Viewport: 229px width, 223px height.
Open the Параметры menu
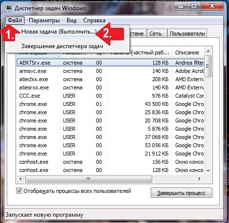tap(44, 20)
